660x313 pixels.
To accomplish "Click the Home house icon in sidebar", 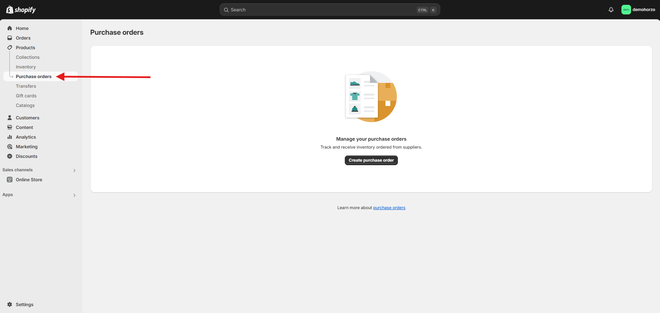I will point(10,28).
